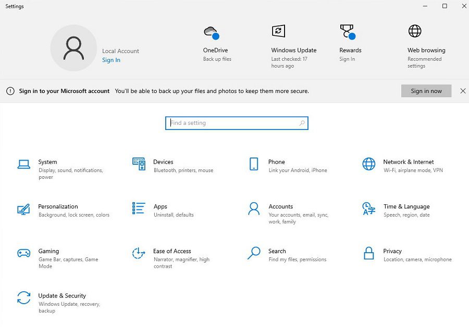Click the Windows Update header icon

coord(278,31)
